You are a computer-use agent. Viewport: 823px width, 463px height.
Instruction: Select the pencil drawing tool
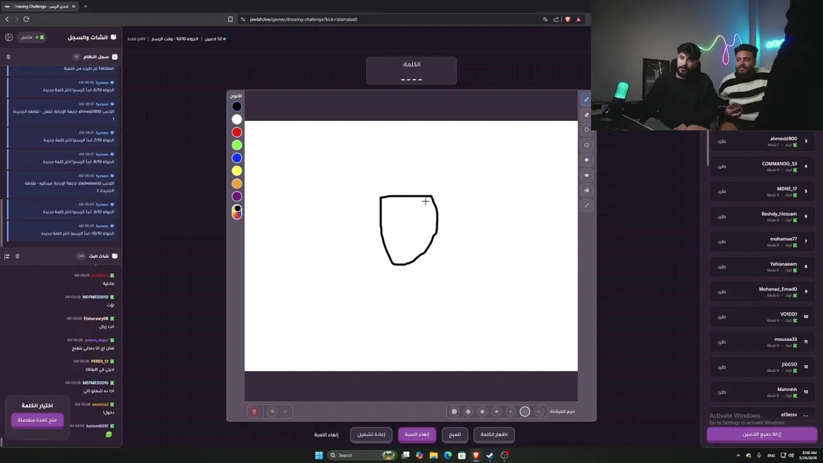pyautogui.click(x=586, y=100)
